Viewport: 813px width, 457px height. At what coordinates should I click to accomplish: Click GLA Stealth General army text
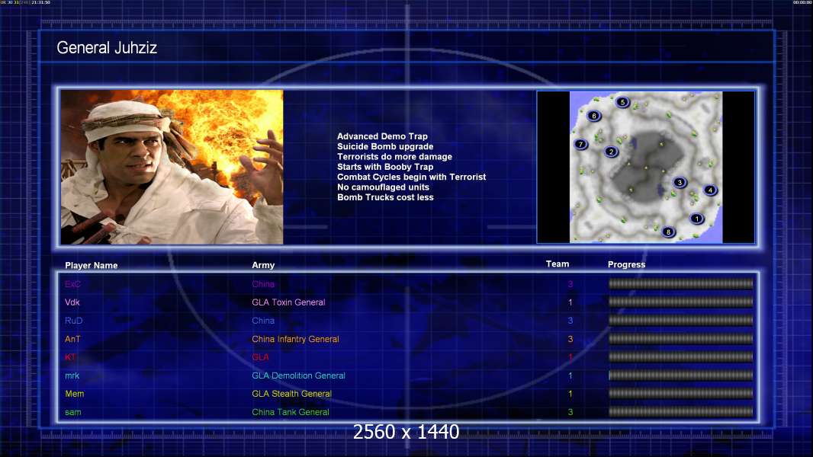[291, 394]
